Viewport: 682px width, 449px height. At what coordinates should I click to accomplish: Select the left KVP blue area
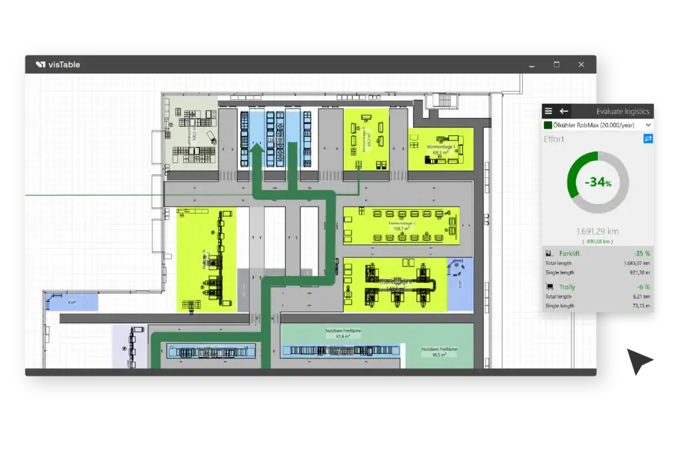click(x=72, y=302)
